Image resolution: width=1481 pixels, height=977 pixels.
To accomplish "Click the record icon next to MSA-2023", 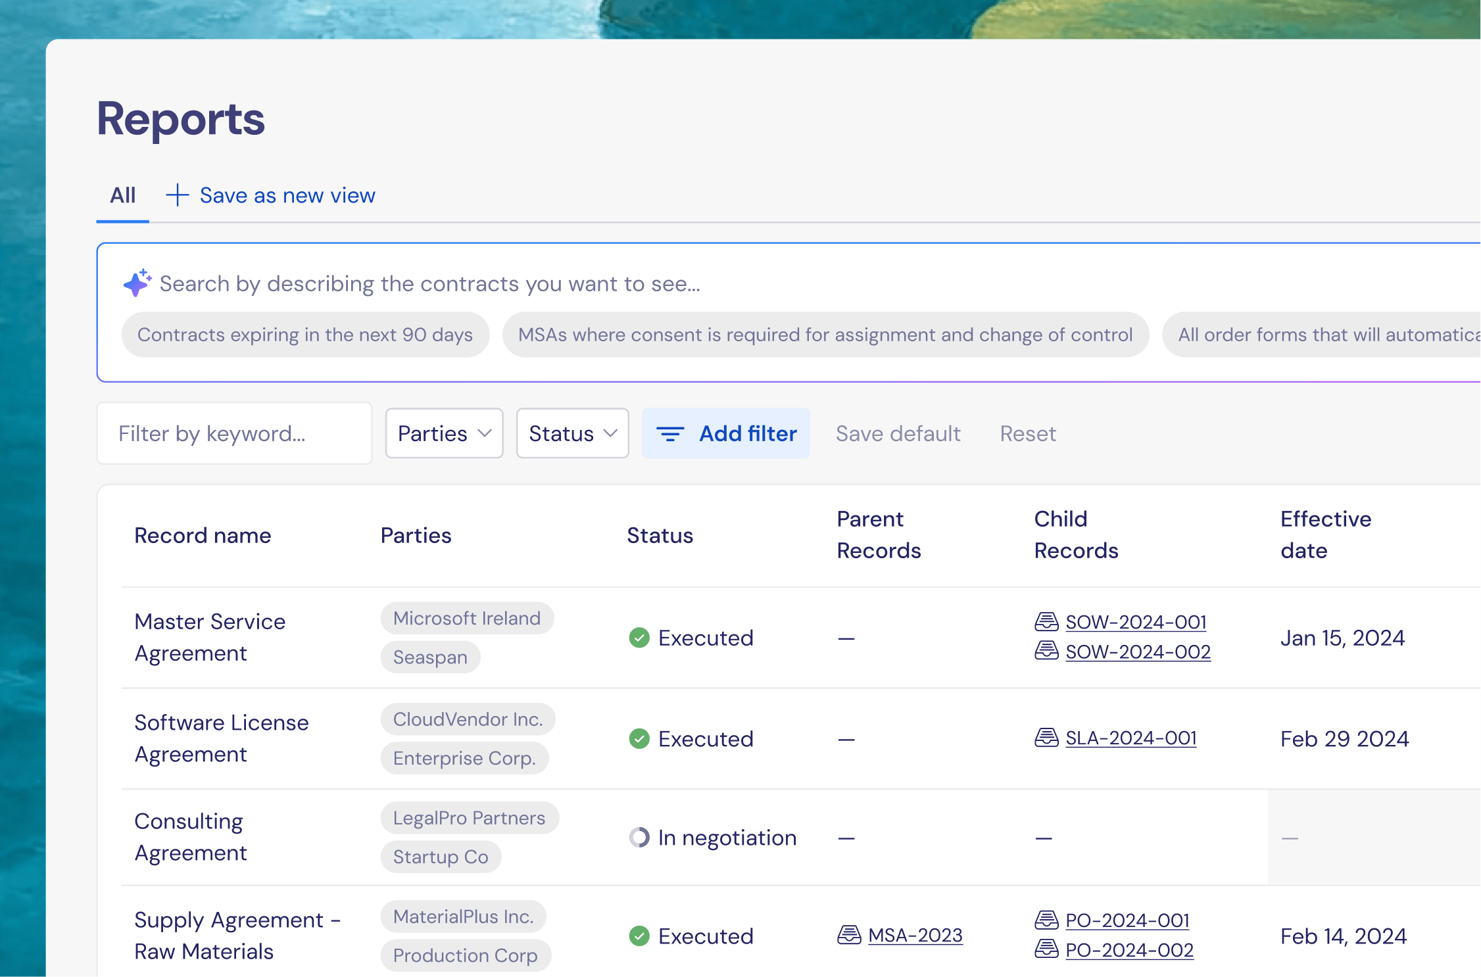I will (x=849, y=935).
